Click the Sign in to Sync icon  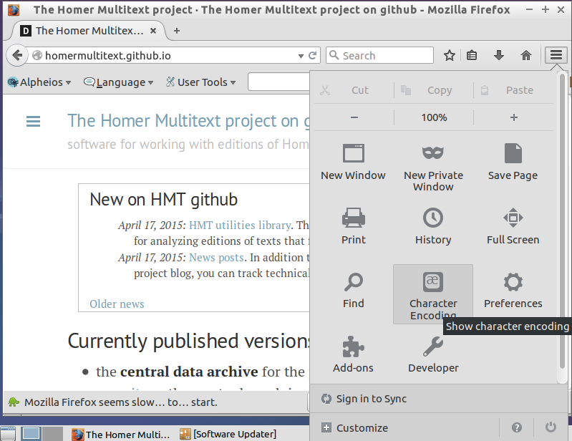point(326,399)
